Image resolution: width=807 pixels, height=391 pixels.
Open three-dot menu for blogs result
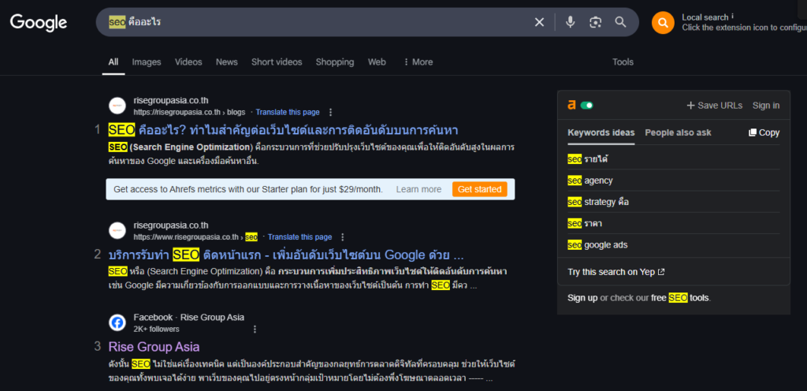pos(330,112)
